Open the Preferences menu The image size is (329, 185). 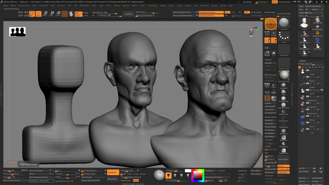[x=153, y=6]
